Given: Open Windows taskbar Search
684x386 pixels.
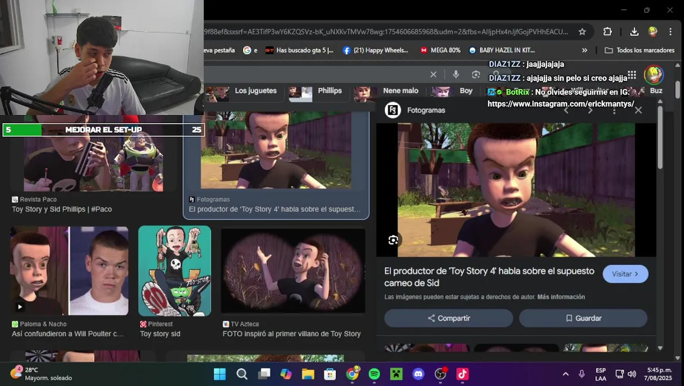Looking at the screenshot, I should pyautogui.click(x=242, y=374).
